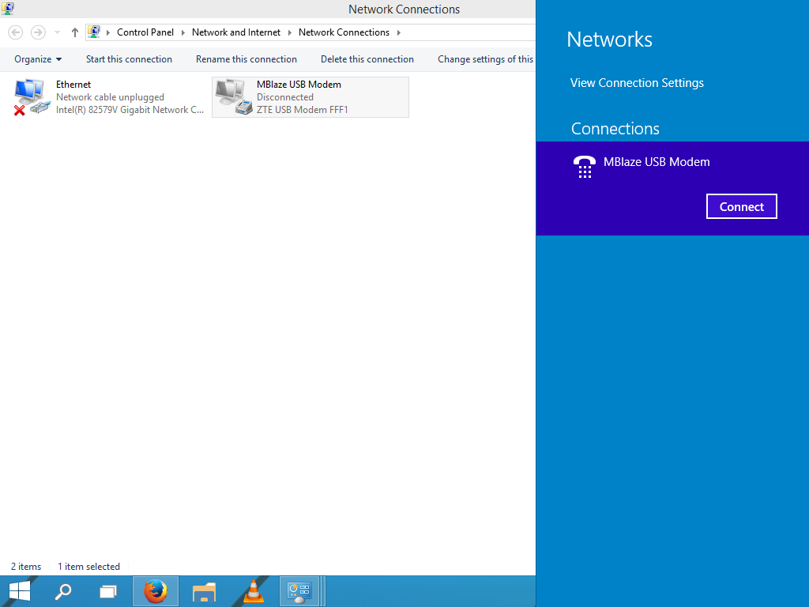Click the '1 item selected' status text
Screen dimensions: 809x607
pos(88,566)
